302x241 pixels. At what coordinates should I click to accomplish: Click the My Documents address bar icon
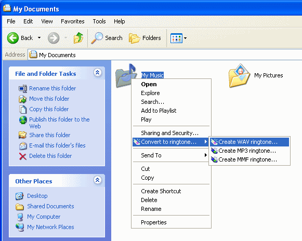click(x=33, y=55)
